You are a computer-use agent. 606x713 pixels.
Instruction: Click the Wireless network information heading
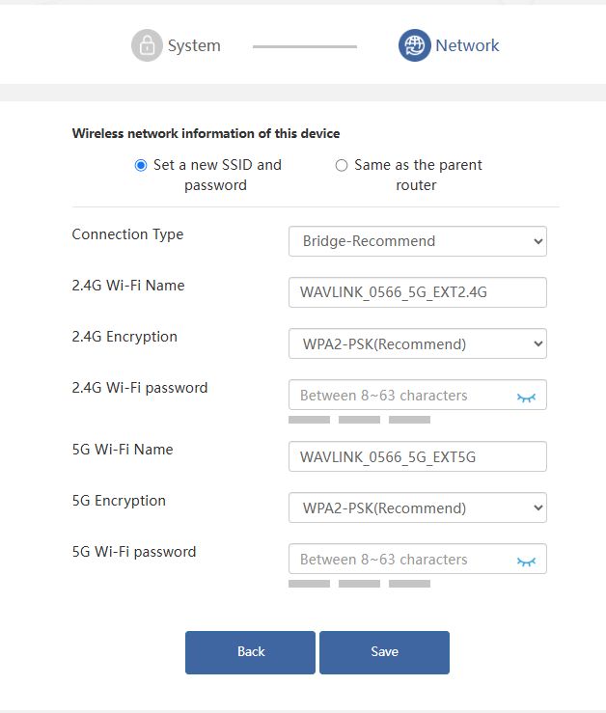[207, 134]
